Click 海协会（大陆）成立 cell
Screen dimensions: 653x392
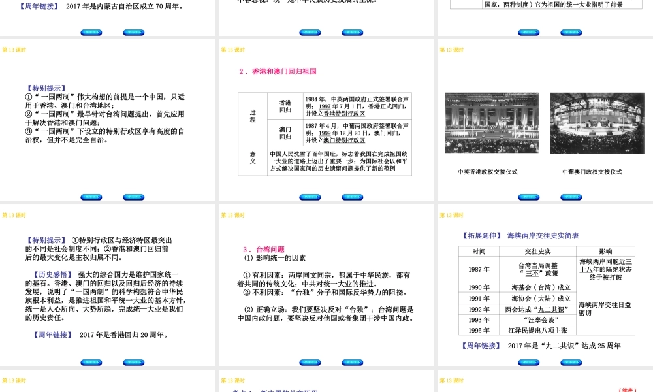click(x=537, y=299)
